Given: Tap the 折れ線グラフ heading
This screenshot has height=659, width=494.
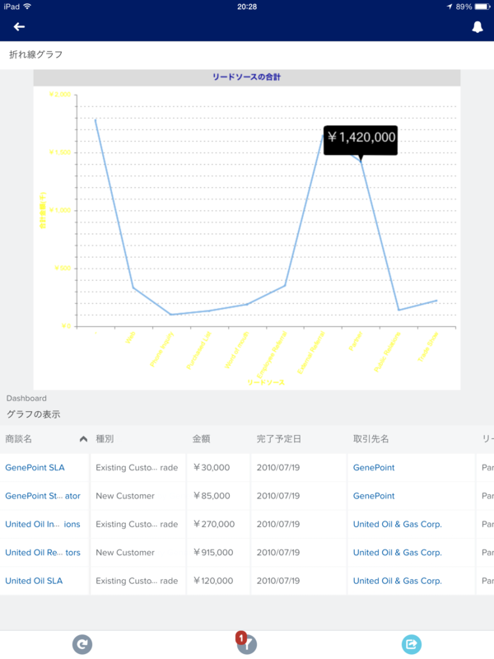Looking at the screenshot, I should tap(35, 54).
